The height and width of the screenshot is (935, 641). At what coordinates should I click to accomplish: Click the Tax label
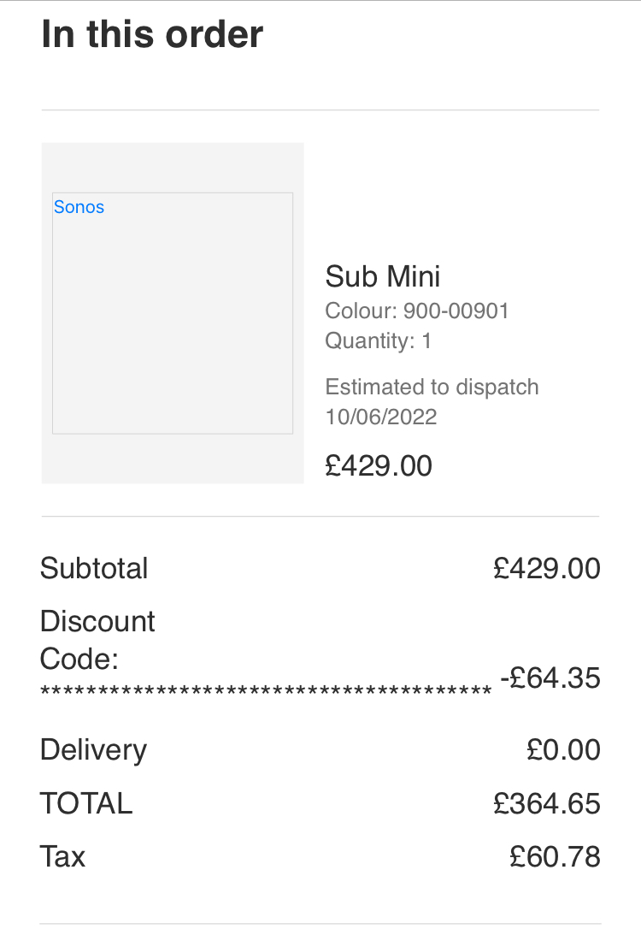click(x=62, y=857)
